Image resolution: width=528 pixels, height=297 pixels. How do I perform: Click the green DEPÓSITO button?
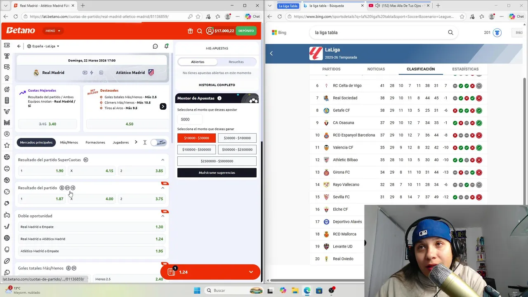pos(246,31)
